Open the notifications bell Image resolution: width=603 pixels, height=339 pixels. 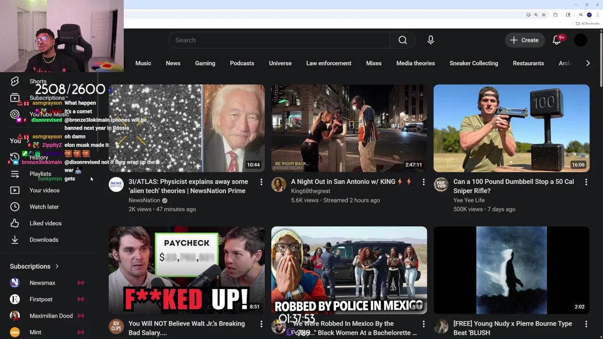point(557,40)
